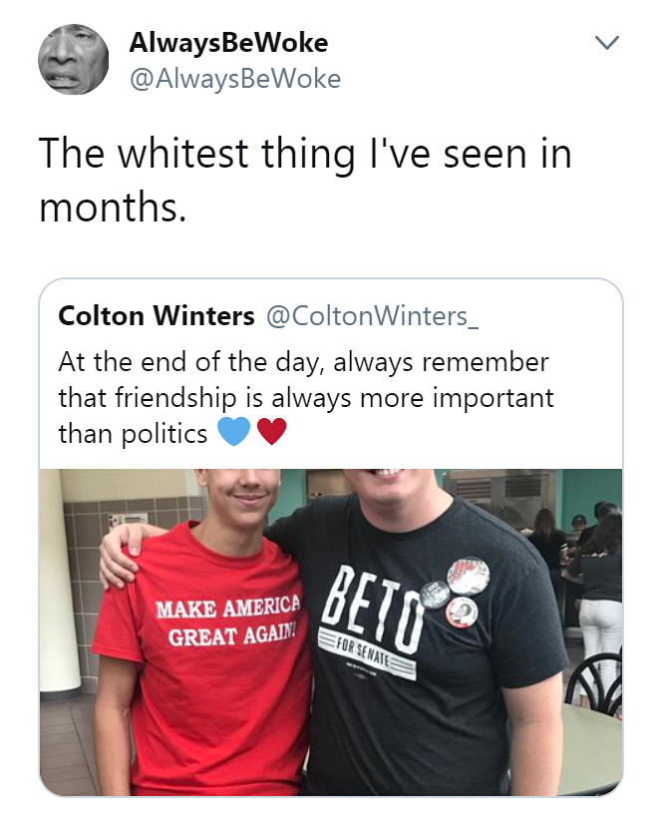662x826 pixels.
Task: Click the AlwaysBeWoke profile avatar
Action: tap(74, 60)
